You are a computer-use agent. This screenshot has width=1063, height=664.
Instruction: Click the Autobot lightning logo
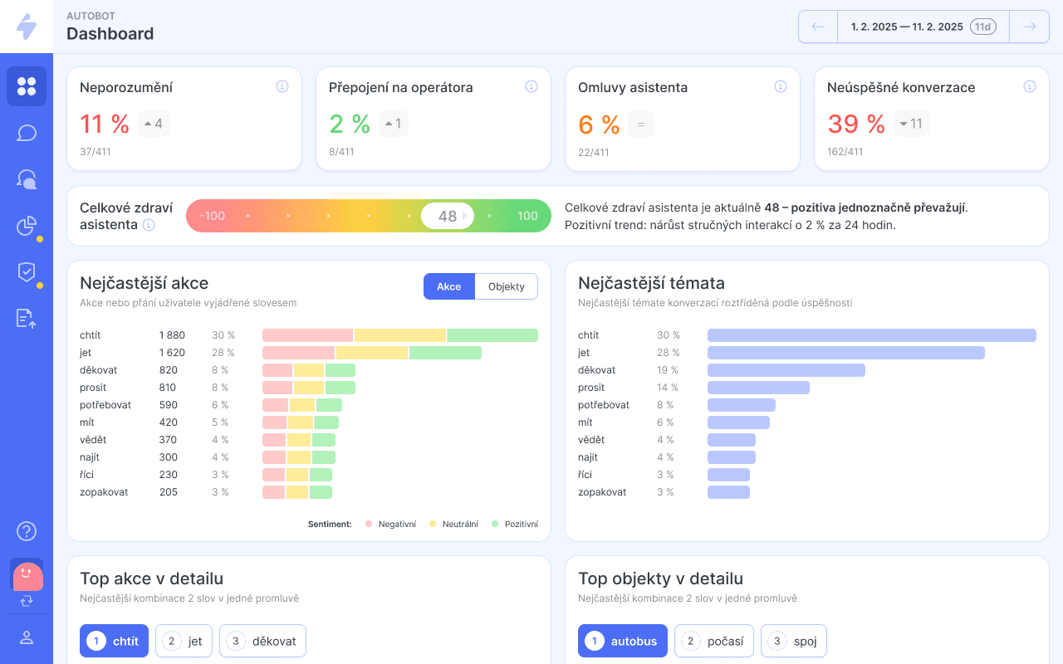27,27
